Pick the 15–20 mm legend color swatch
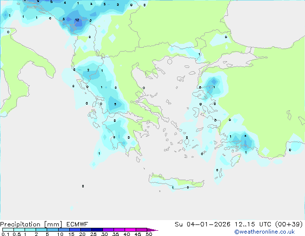Screen dimensions: 305x236 75,230
